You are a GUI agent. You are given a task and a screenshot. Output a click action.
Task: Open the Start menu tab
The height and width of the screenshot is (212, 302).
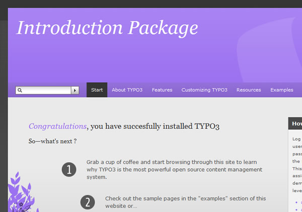(x=97, y=90)
